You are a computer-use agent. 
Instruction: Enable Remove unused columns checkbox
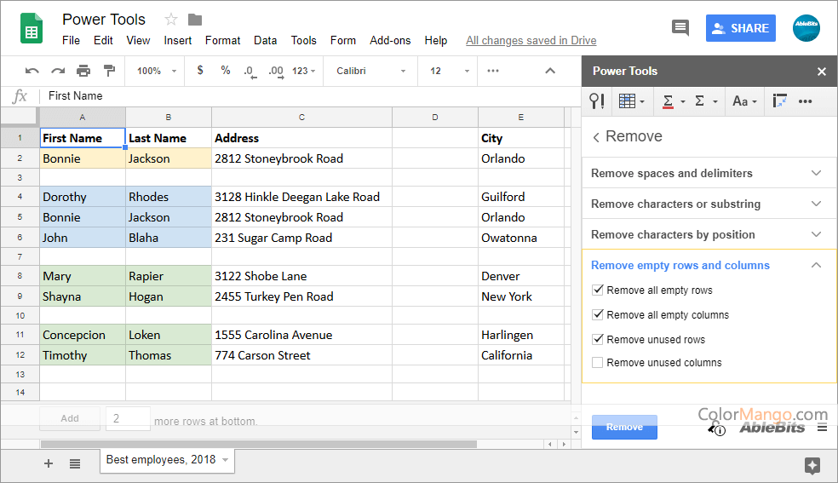598,363
